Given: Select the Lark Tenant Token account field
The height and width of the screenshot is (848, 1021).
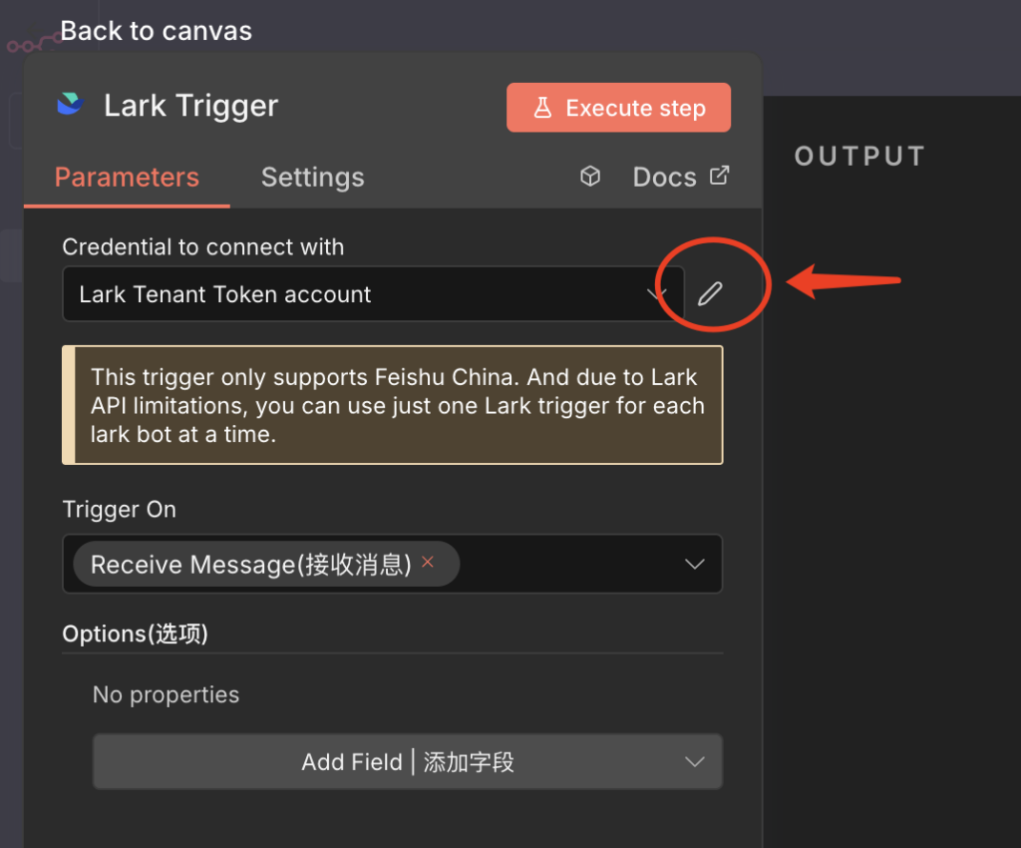Looking at the screenshot, I should pos(349,294).
